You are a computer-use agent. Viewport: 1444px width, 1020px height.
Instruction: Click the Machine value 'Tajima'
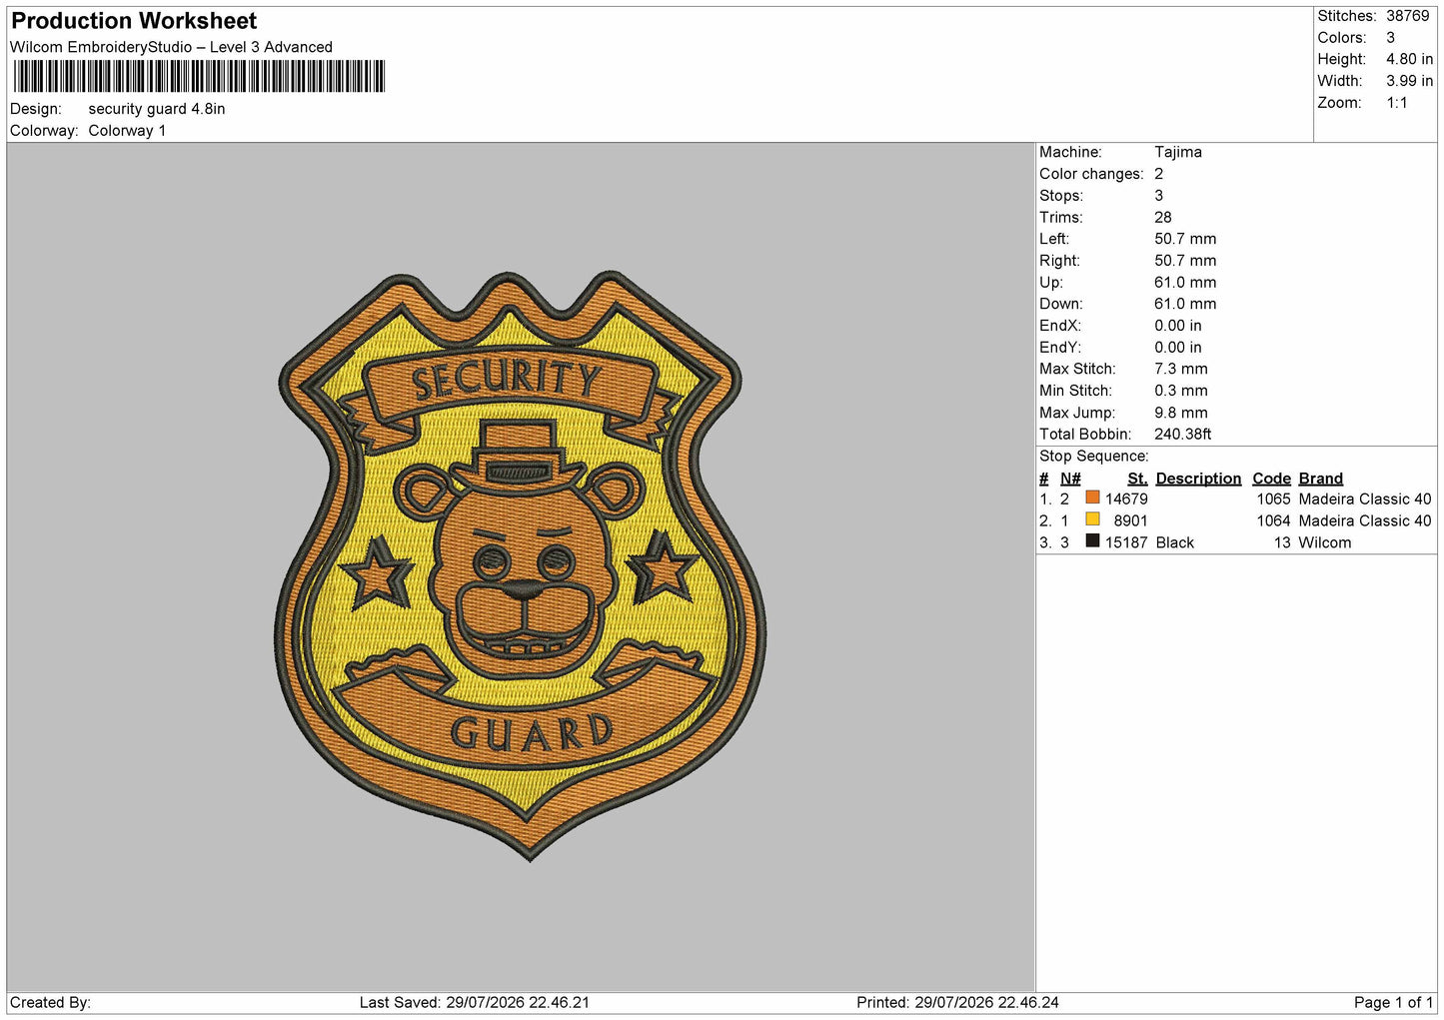tap(1178, 152)
